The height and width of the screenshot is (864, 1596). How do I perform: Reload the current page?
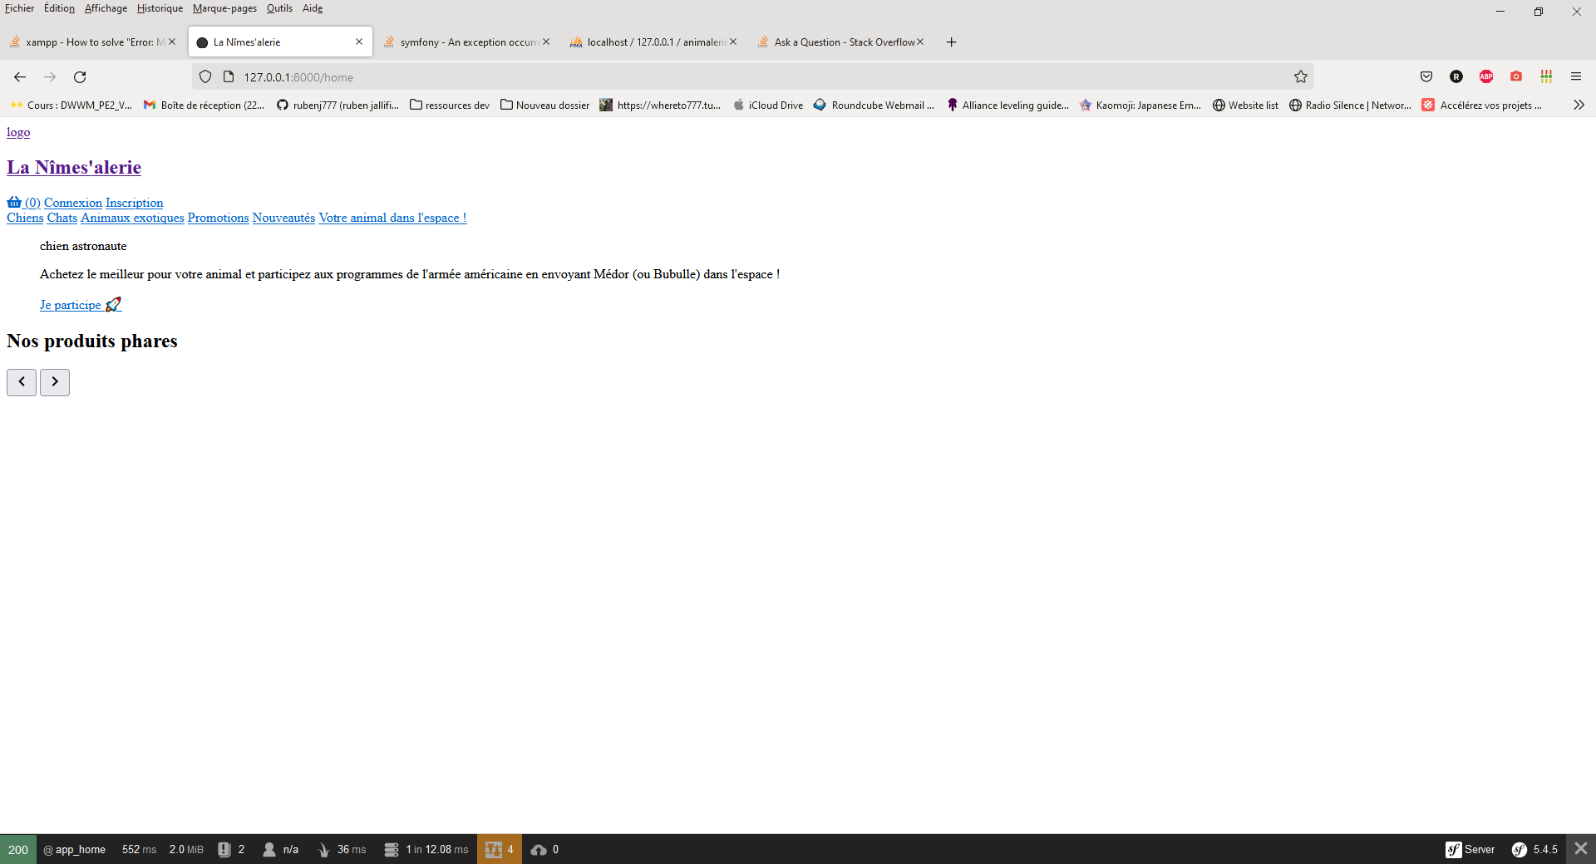point(80,77)
